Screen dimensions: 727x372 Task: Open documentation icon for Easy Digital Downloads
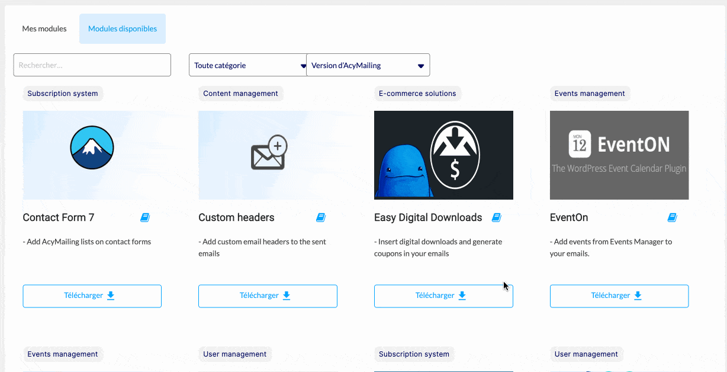[497, 218]
